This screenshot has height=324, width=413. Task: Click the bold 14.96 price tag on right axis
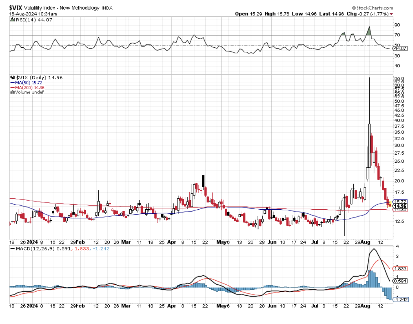point(400,206)
